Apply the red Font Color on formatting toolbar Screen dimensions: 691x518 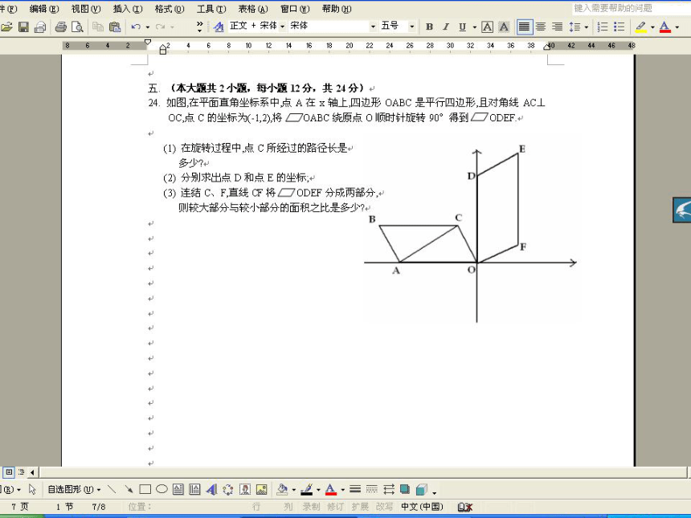pos(665,27)
